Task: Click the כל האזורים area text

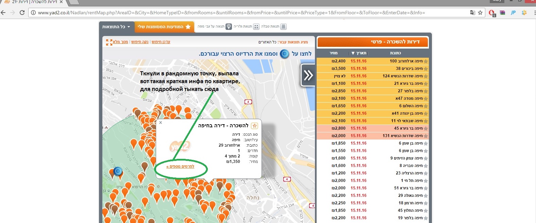Action: tap(267, 42)
